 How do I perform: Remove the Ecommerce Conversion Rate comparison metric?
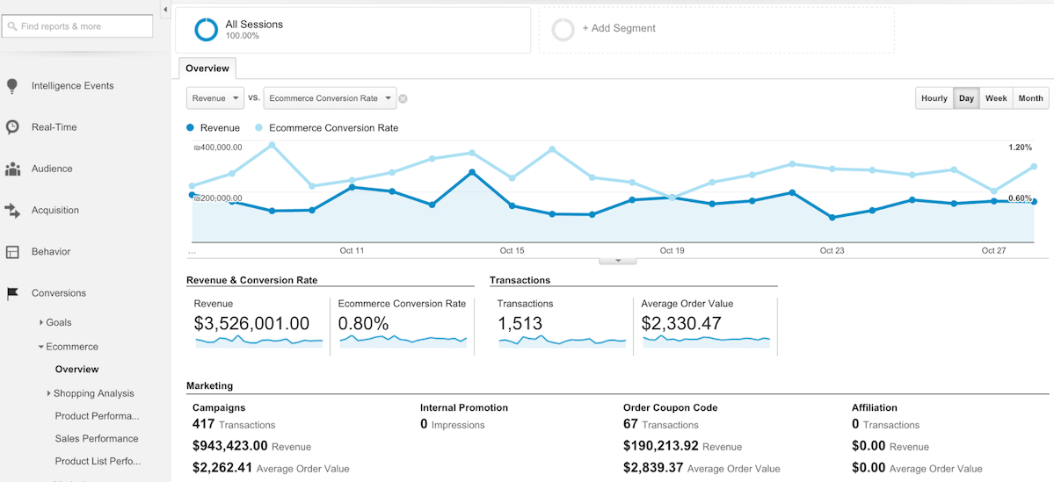403,98
